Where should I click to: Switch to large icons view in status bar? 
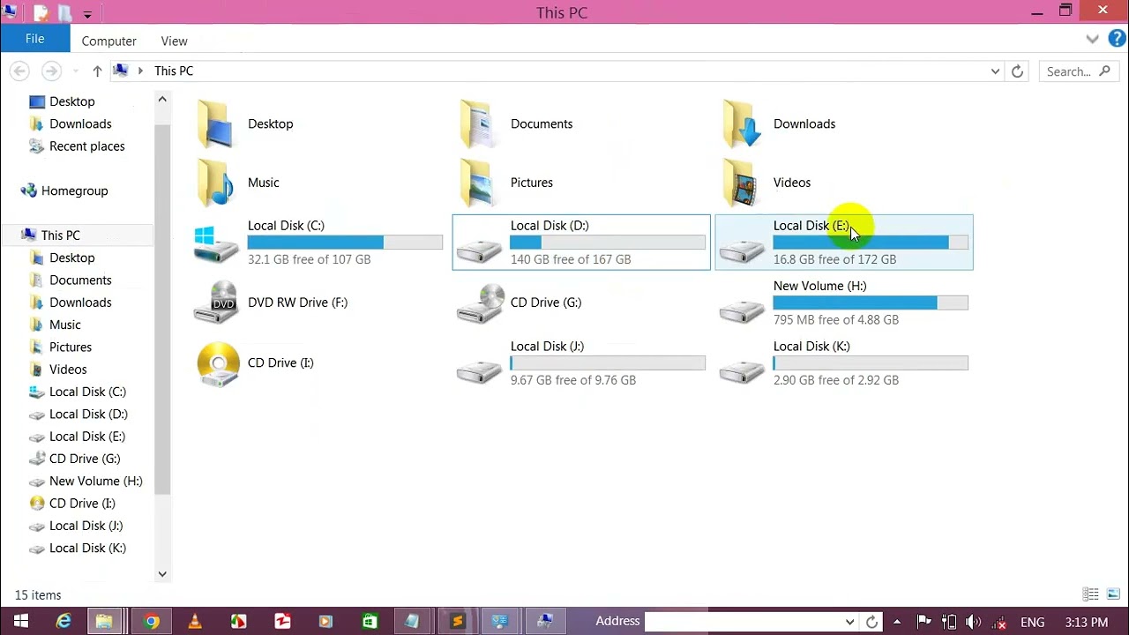tap(1113, 594)
